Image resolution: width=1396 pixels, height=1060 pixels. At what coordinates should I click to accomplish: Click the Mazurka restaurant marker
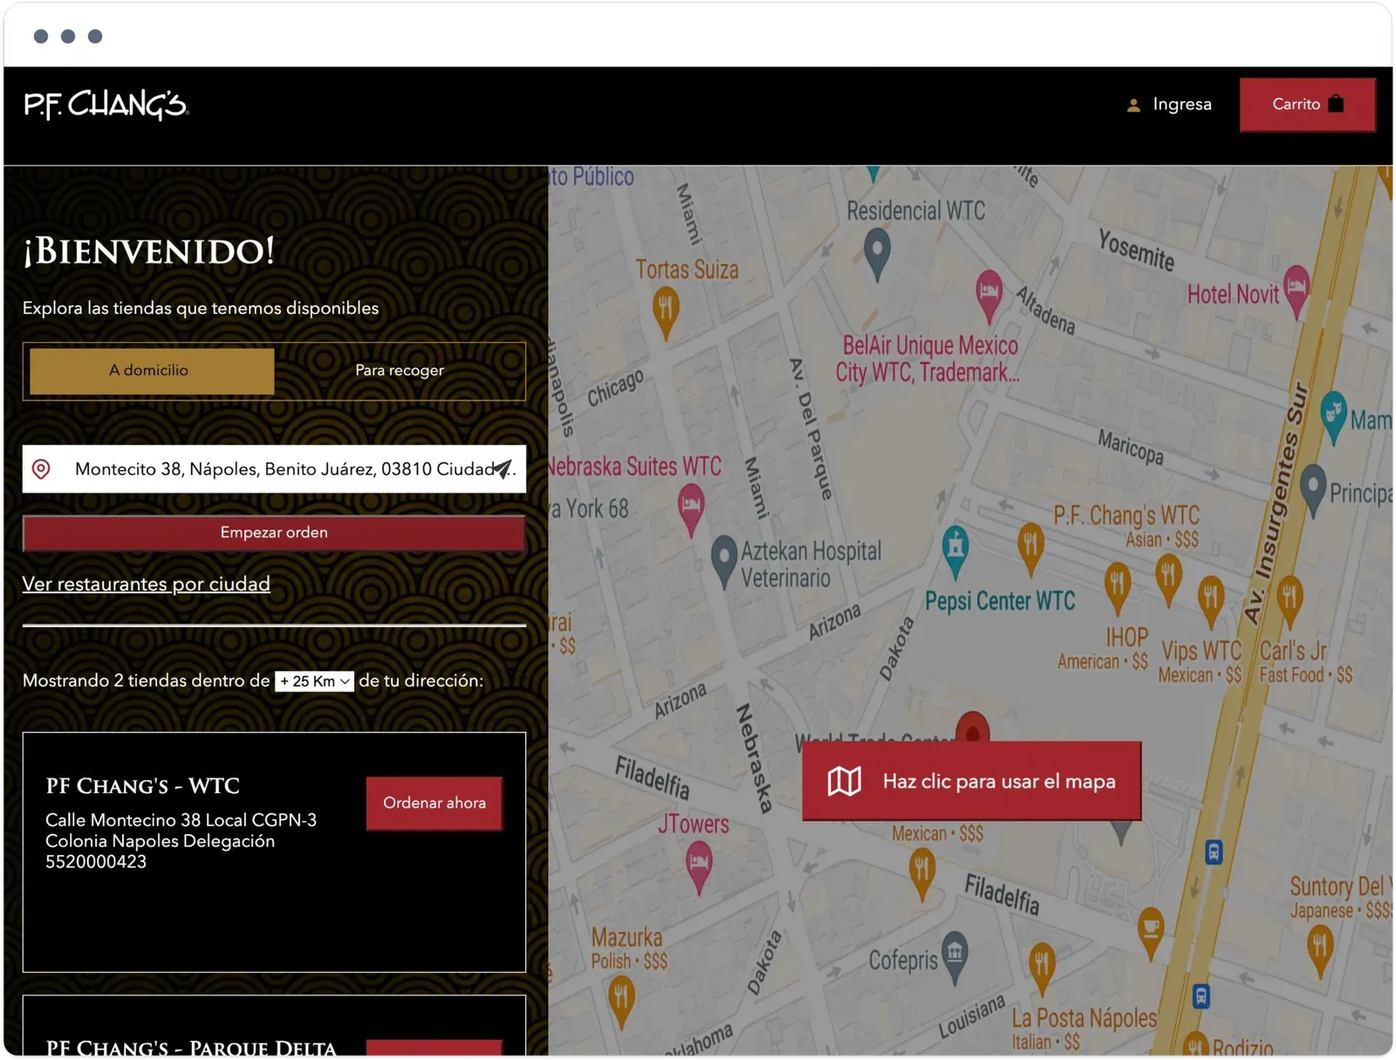click(x=620, y=1002)
